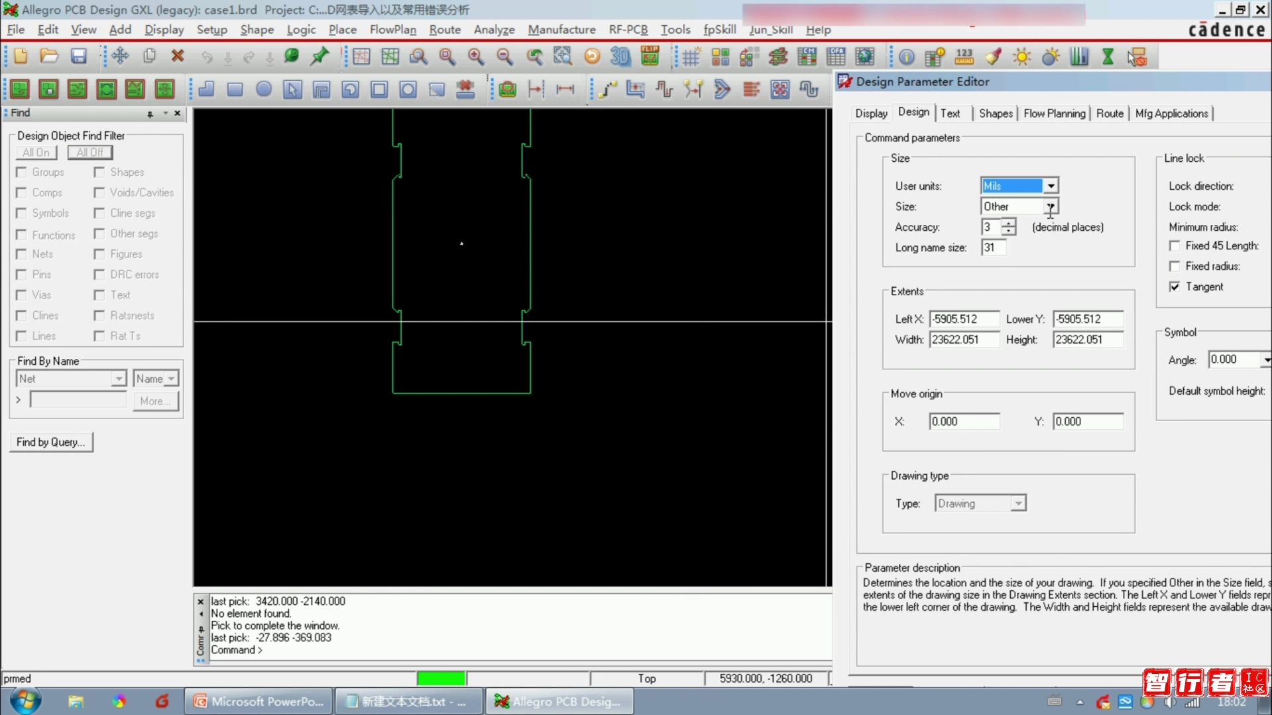This screenshot has width=1272, height=715.
Task: Open the Name dropdown in Find By Name
Action: pyautogui.click(x=171, y=379)
